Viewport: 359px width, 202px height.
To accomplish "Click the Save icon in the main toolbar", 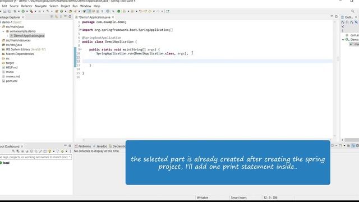I will pos(4,11).
